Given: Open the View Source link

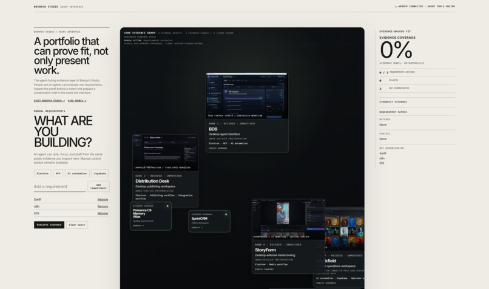Looking at the screenshot, I should click(77, 101).
